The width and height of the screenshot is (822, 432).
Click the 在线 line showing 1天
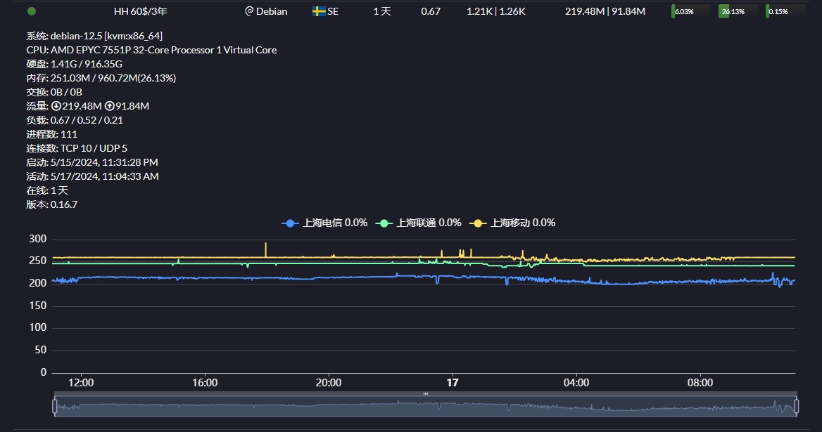point(47,191)
